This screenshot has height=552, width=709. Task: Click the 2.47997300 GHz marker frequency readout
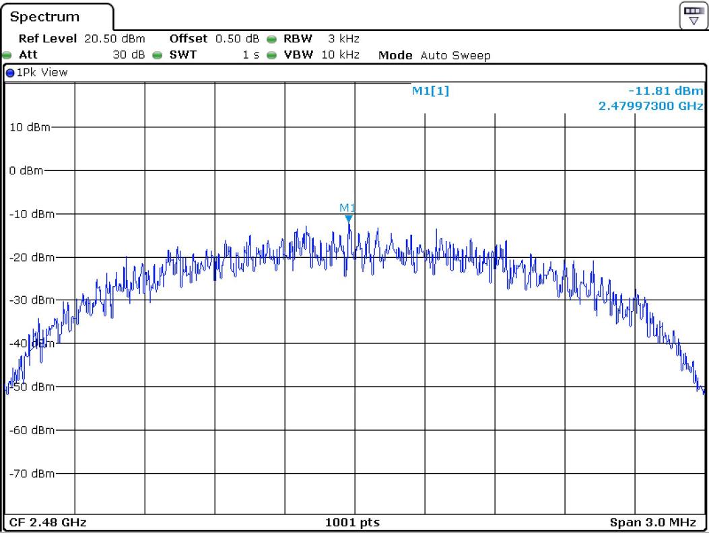point(650,106)
